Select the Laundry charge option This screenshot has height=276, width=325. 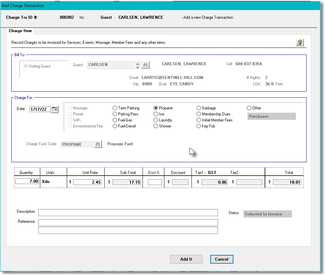pyautogui.click(x=155, y=120)
